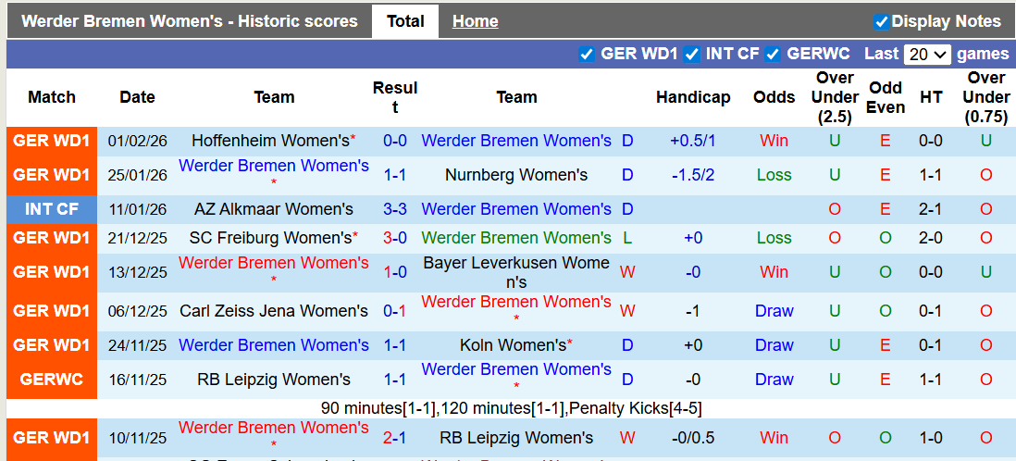The height and width of the screenshot is (461, 1016).
Task: Open Carl Zeiss Jena Women's link
Action: pyautogui.click(x=274, y=311)
